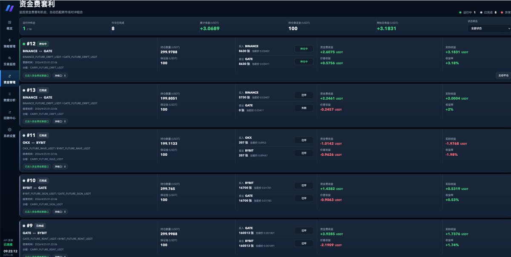Click BYBIT ↔ GATE pair title on #10
The image size is (511, 257).
35,188
